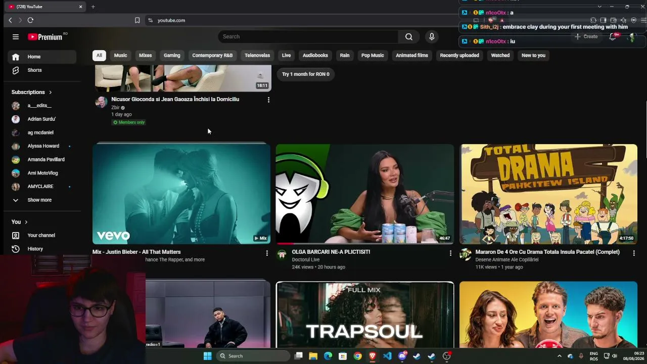This screenshot has width=647, height=364.
Task: Bookmark this page in the address bar
Action: (x=137, y=20)
